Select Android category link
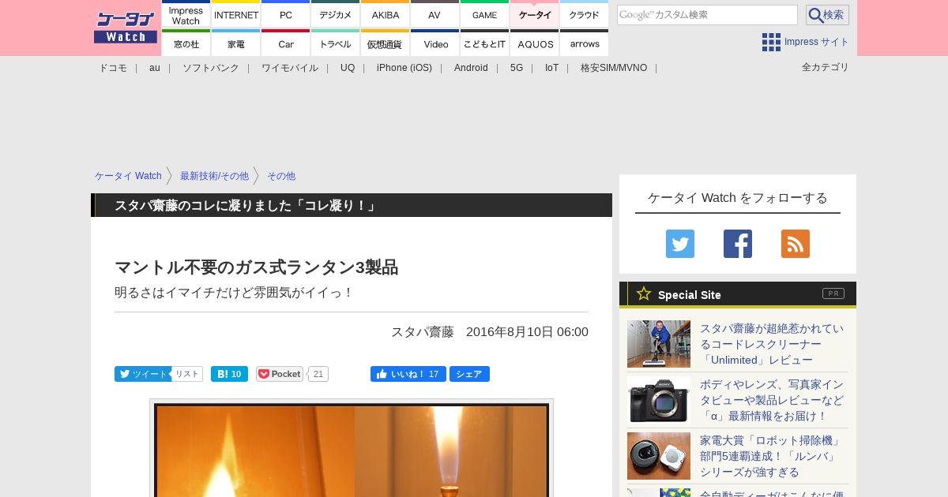Screen dimensions: 948x497 point(471,68)
